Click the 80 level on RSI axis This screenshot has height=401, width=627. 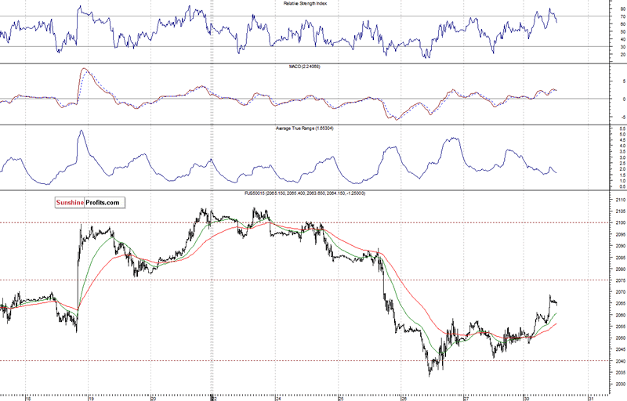click(x=623, y=9)
